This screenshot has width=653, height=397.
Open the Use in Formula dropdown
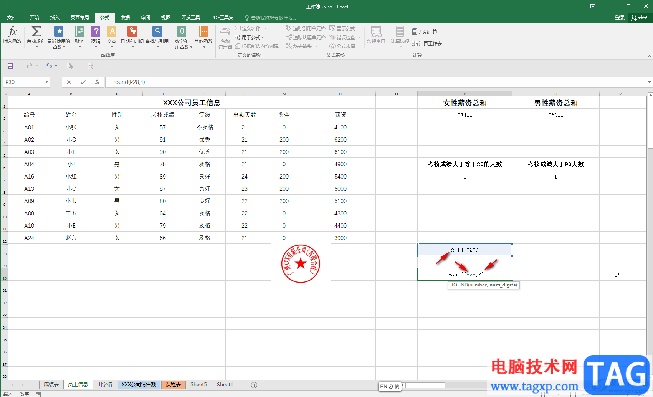pos(250,37)
